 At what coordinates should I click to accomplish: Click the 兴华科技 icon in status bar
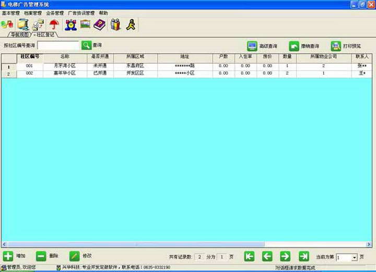tap(58, 267)
